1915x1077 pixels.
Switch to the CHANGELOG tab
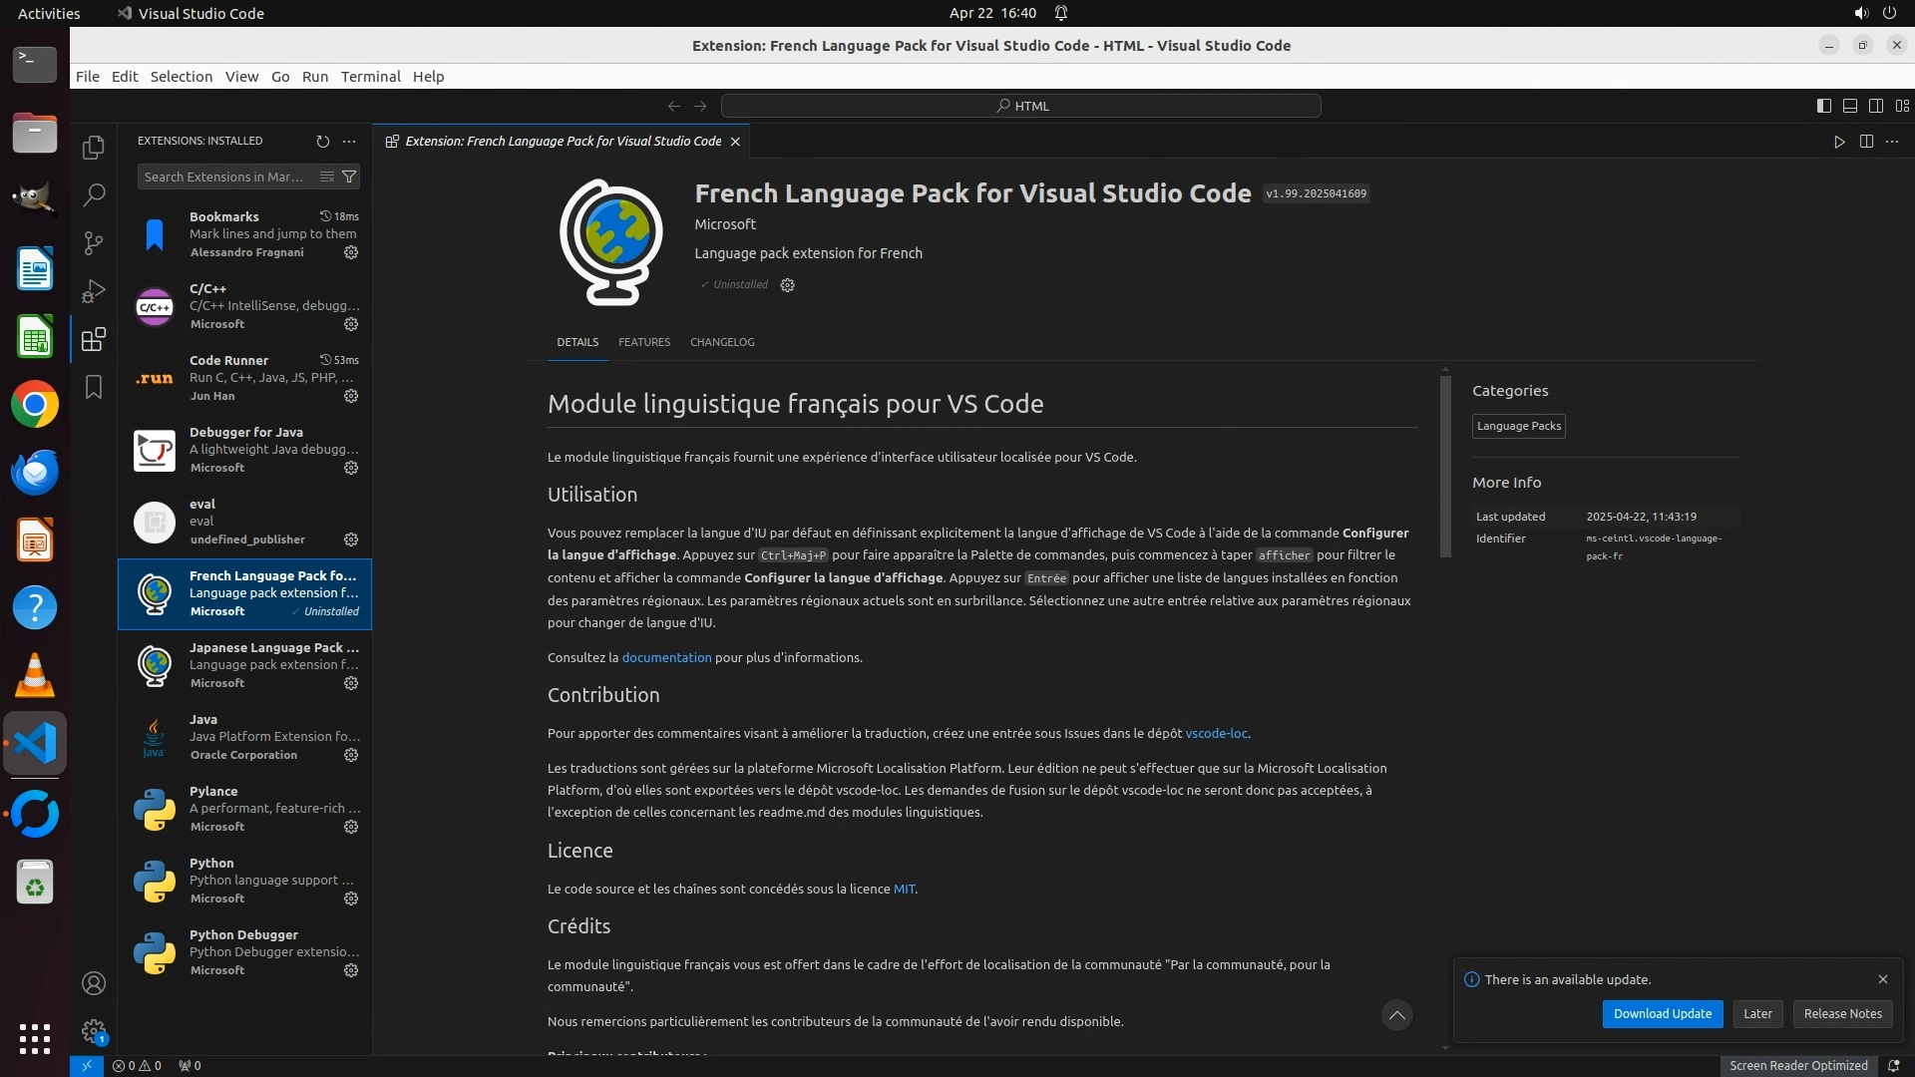pos(721,342)
